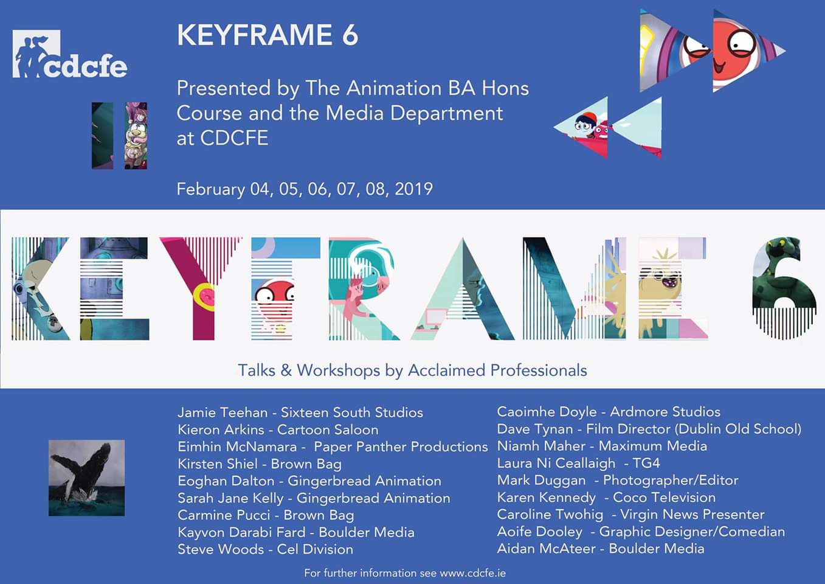Click the white KEYFRAME 6 title heading
The width and height of the screenshot is (825, 584).
pos(268,35)
